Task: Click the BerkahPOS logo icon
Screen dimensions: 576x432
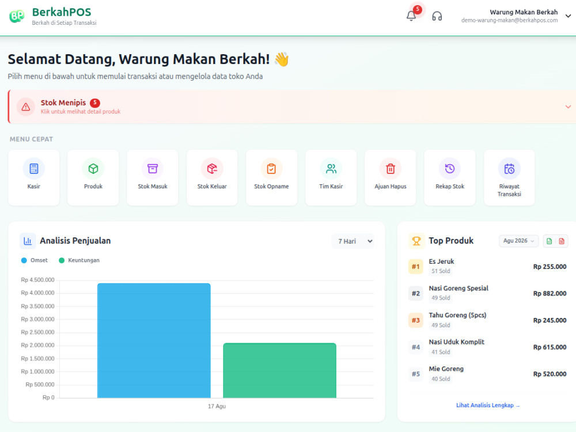Action: coord(17,16)
